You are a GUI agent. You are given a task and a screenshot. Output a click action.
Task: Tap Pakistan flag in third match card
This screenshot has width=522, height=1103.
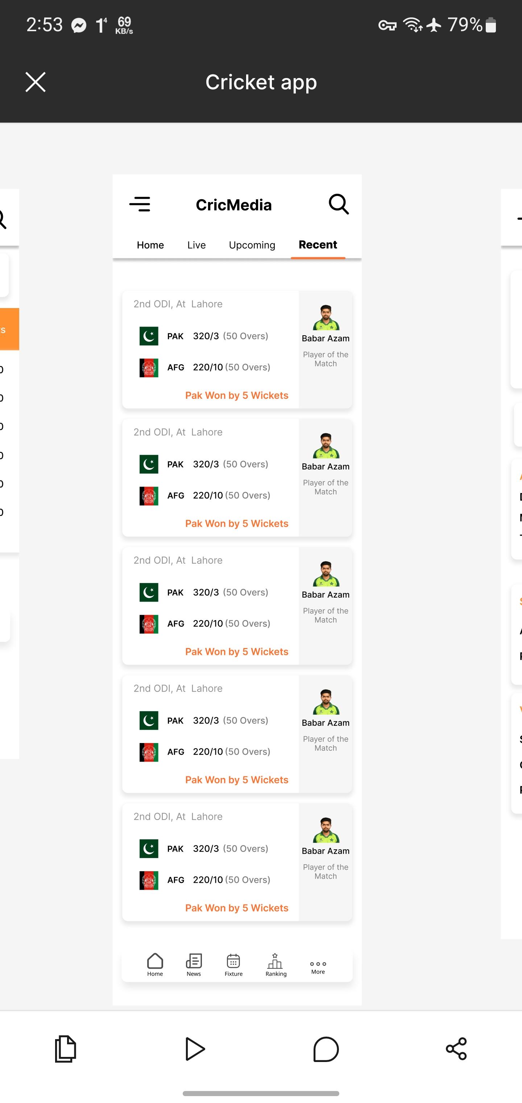(149, 592)
